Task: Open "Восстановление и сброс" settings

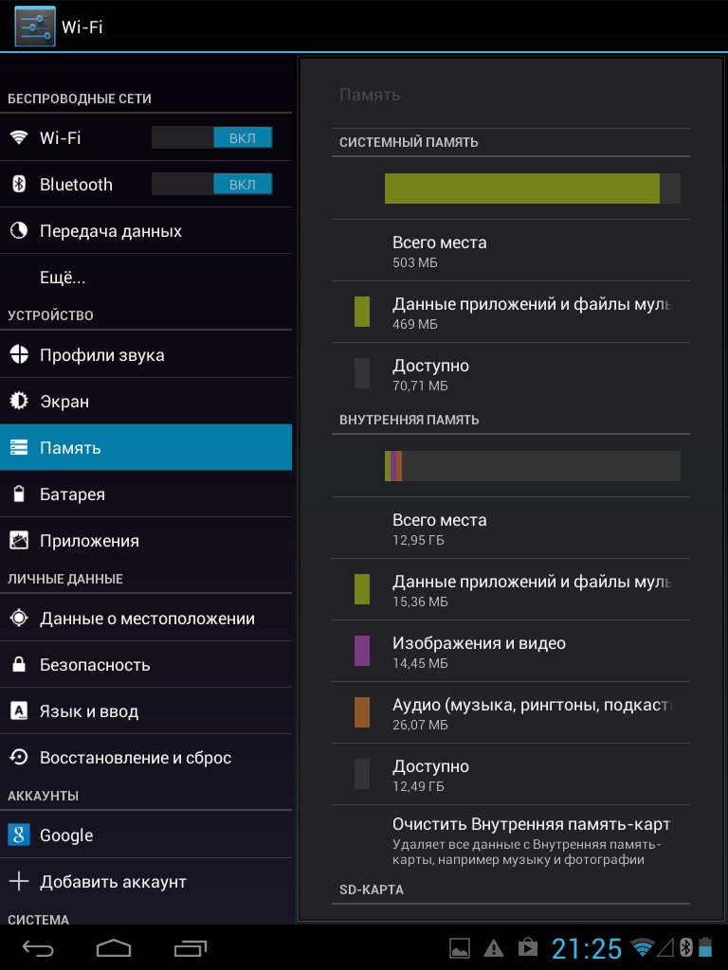Action: click(x=136, y=758)
